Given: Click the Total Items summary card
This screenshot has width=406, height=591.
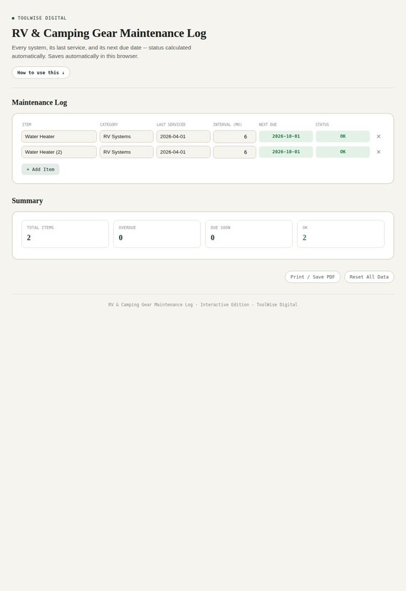Looking at the screenshot, I should [x=65, y=234].
